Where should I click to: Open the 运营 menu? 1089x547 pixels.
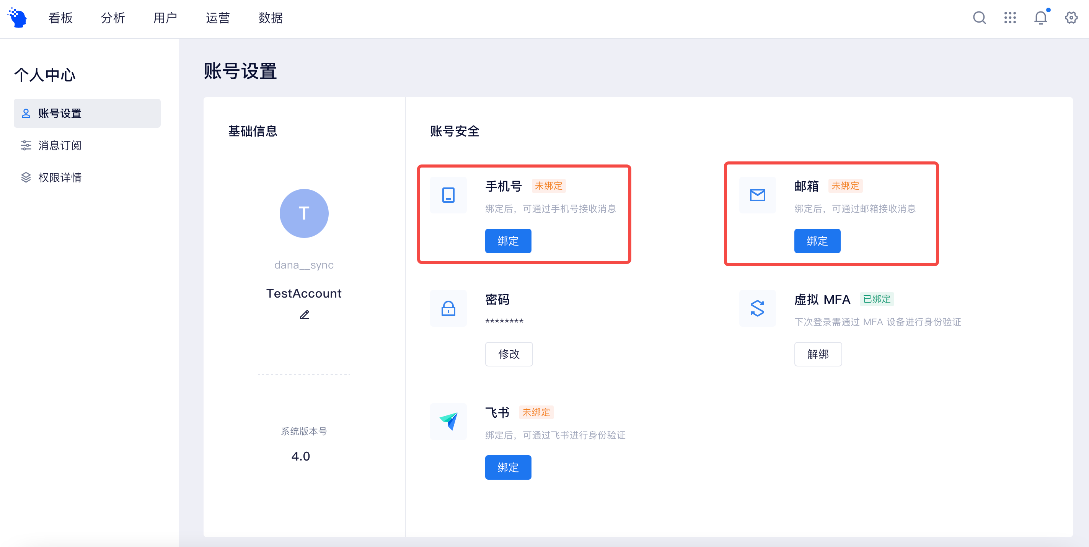tap(218, 18)
